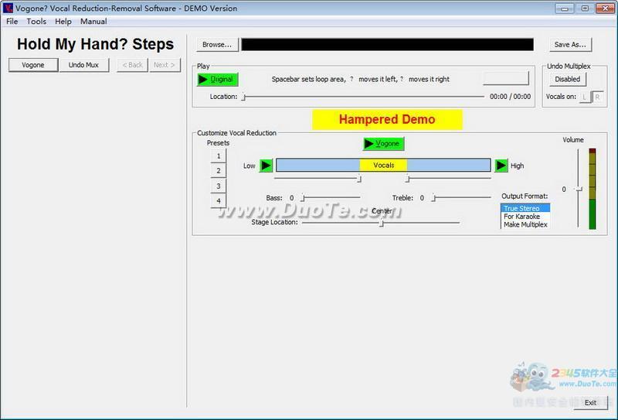This screenshot has height=420, width=618.
Task: Select preset 1
Action: [219, 156]
